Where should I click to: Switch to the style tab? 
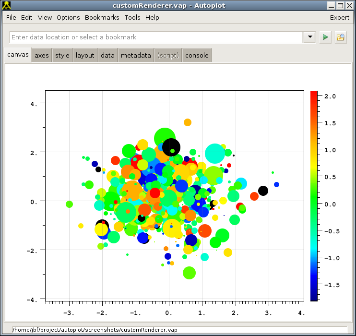click(62, 55)
